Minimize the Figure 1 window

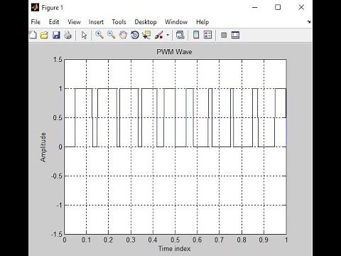(x=255, y=7)
